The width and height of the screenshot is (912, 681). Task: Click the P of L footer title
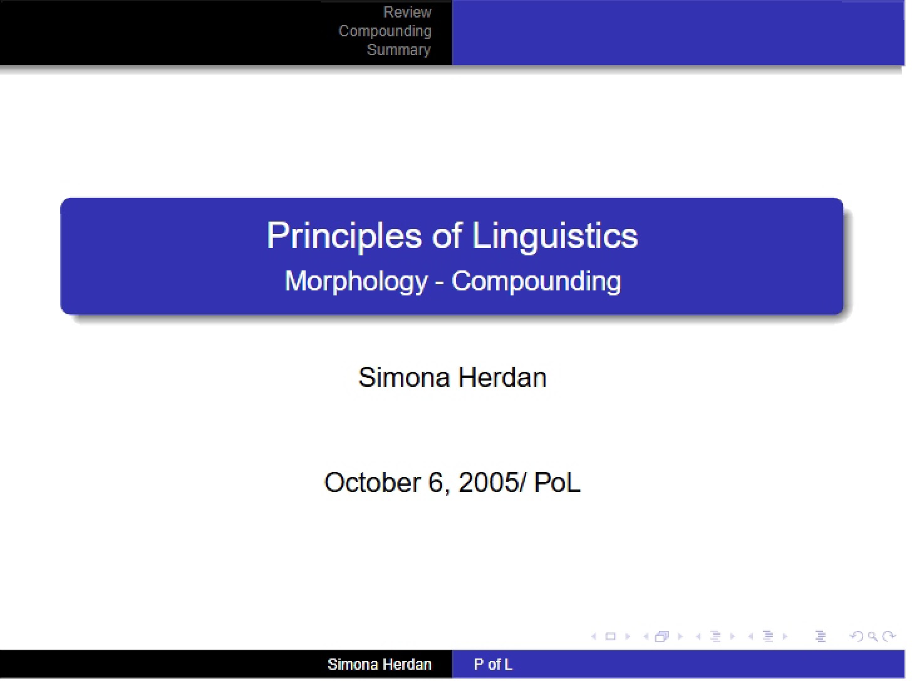(493, 664)
